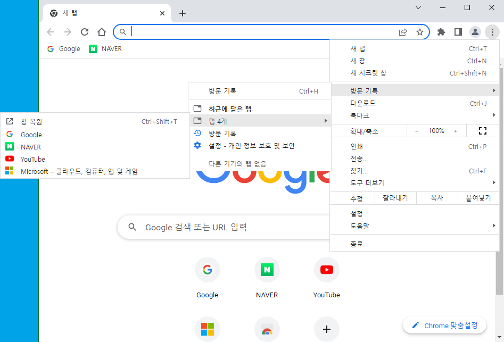Choose 새 창 from Chrome menu
The height and width of the screenshot is (342, 504).
pos(415,61)
